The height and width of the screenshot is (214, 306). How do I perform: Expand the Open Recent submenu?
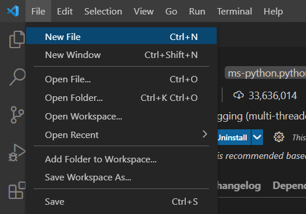click(121, 135)
